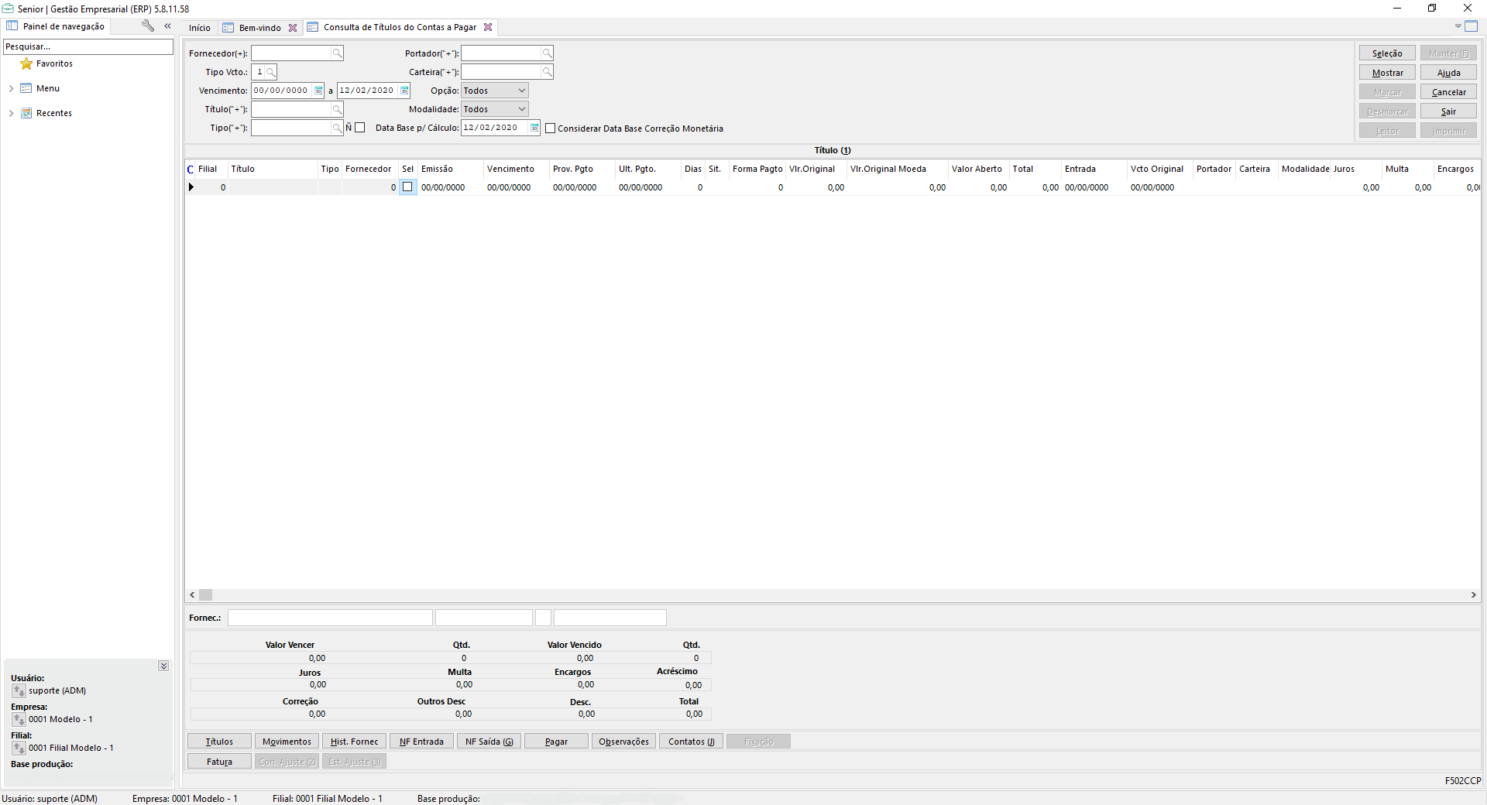Click the grid scroll left arrow

pos(192,595)
